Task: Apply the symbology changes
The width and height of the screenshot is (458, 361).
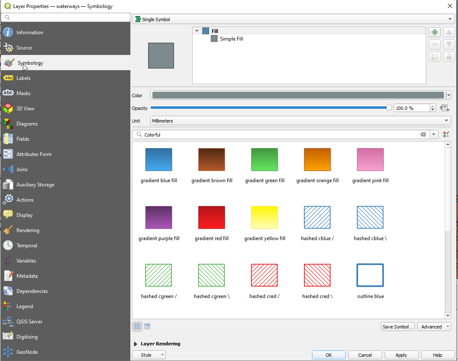Action: pyautogui.click(x=401, y=355)
